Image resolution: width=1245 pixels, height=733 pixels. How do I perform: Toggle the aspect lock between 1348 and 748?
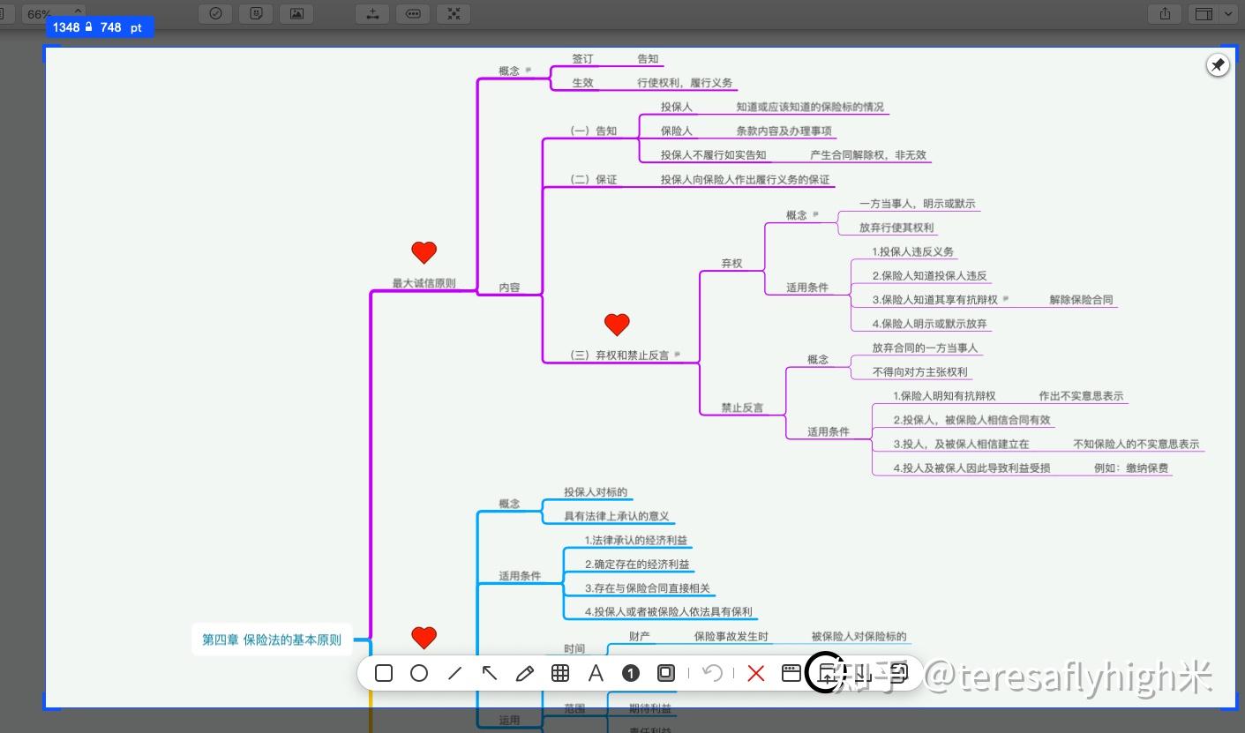[x=89, y=27]
